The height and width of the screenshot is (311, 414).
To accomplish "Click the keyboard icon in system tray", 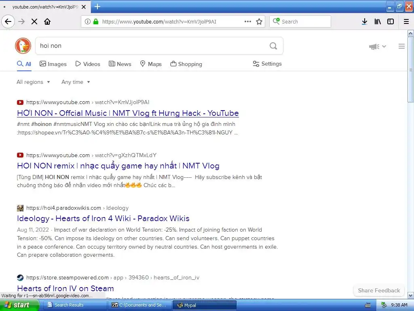I will pos(368,305).
